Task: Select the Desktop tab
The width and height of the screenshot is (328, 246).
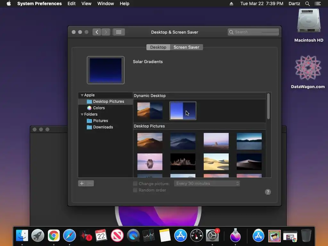Action: point(158,47)
